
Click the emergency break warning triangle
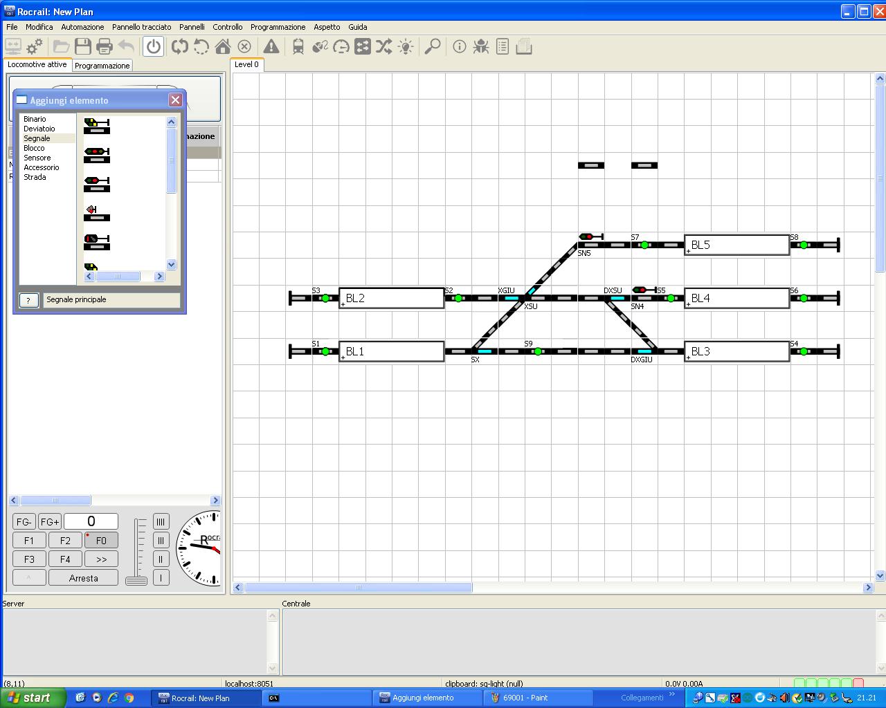271,46
